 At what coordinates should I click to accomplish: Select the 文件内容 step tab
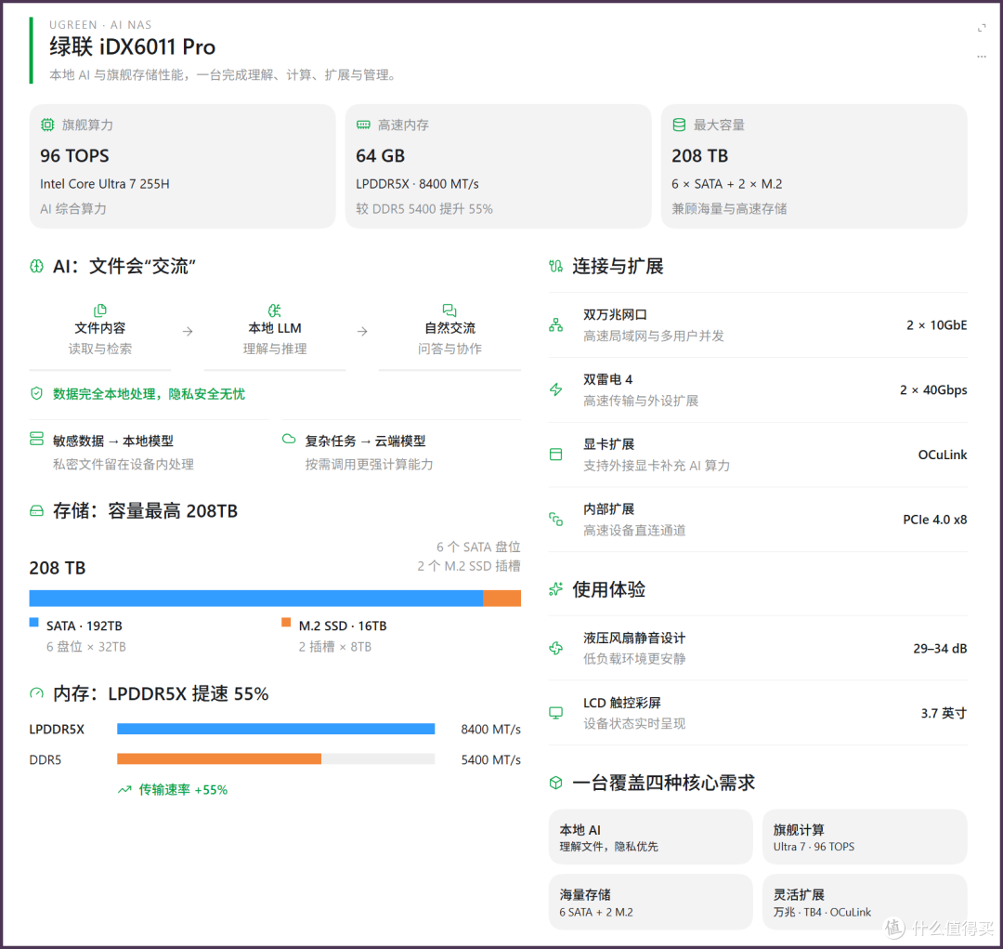(99, 330)
